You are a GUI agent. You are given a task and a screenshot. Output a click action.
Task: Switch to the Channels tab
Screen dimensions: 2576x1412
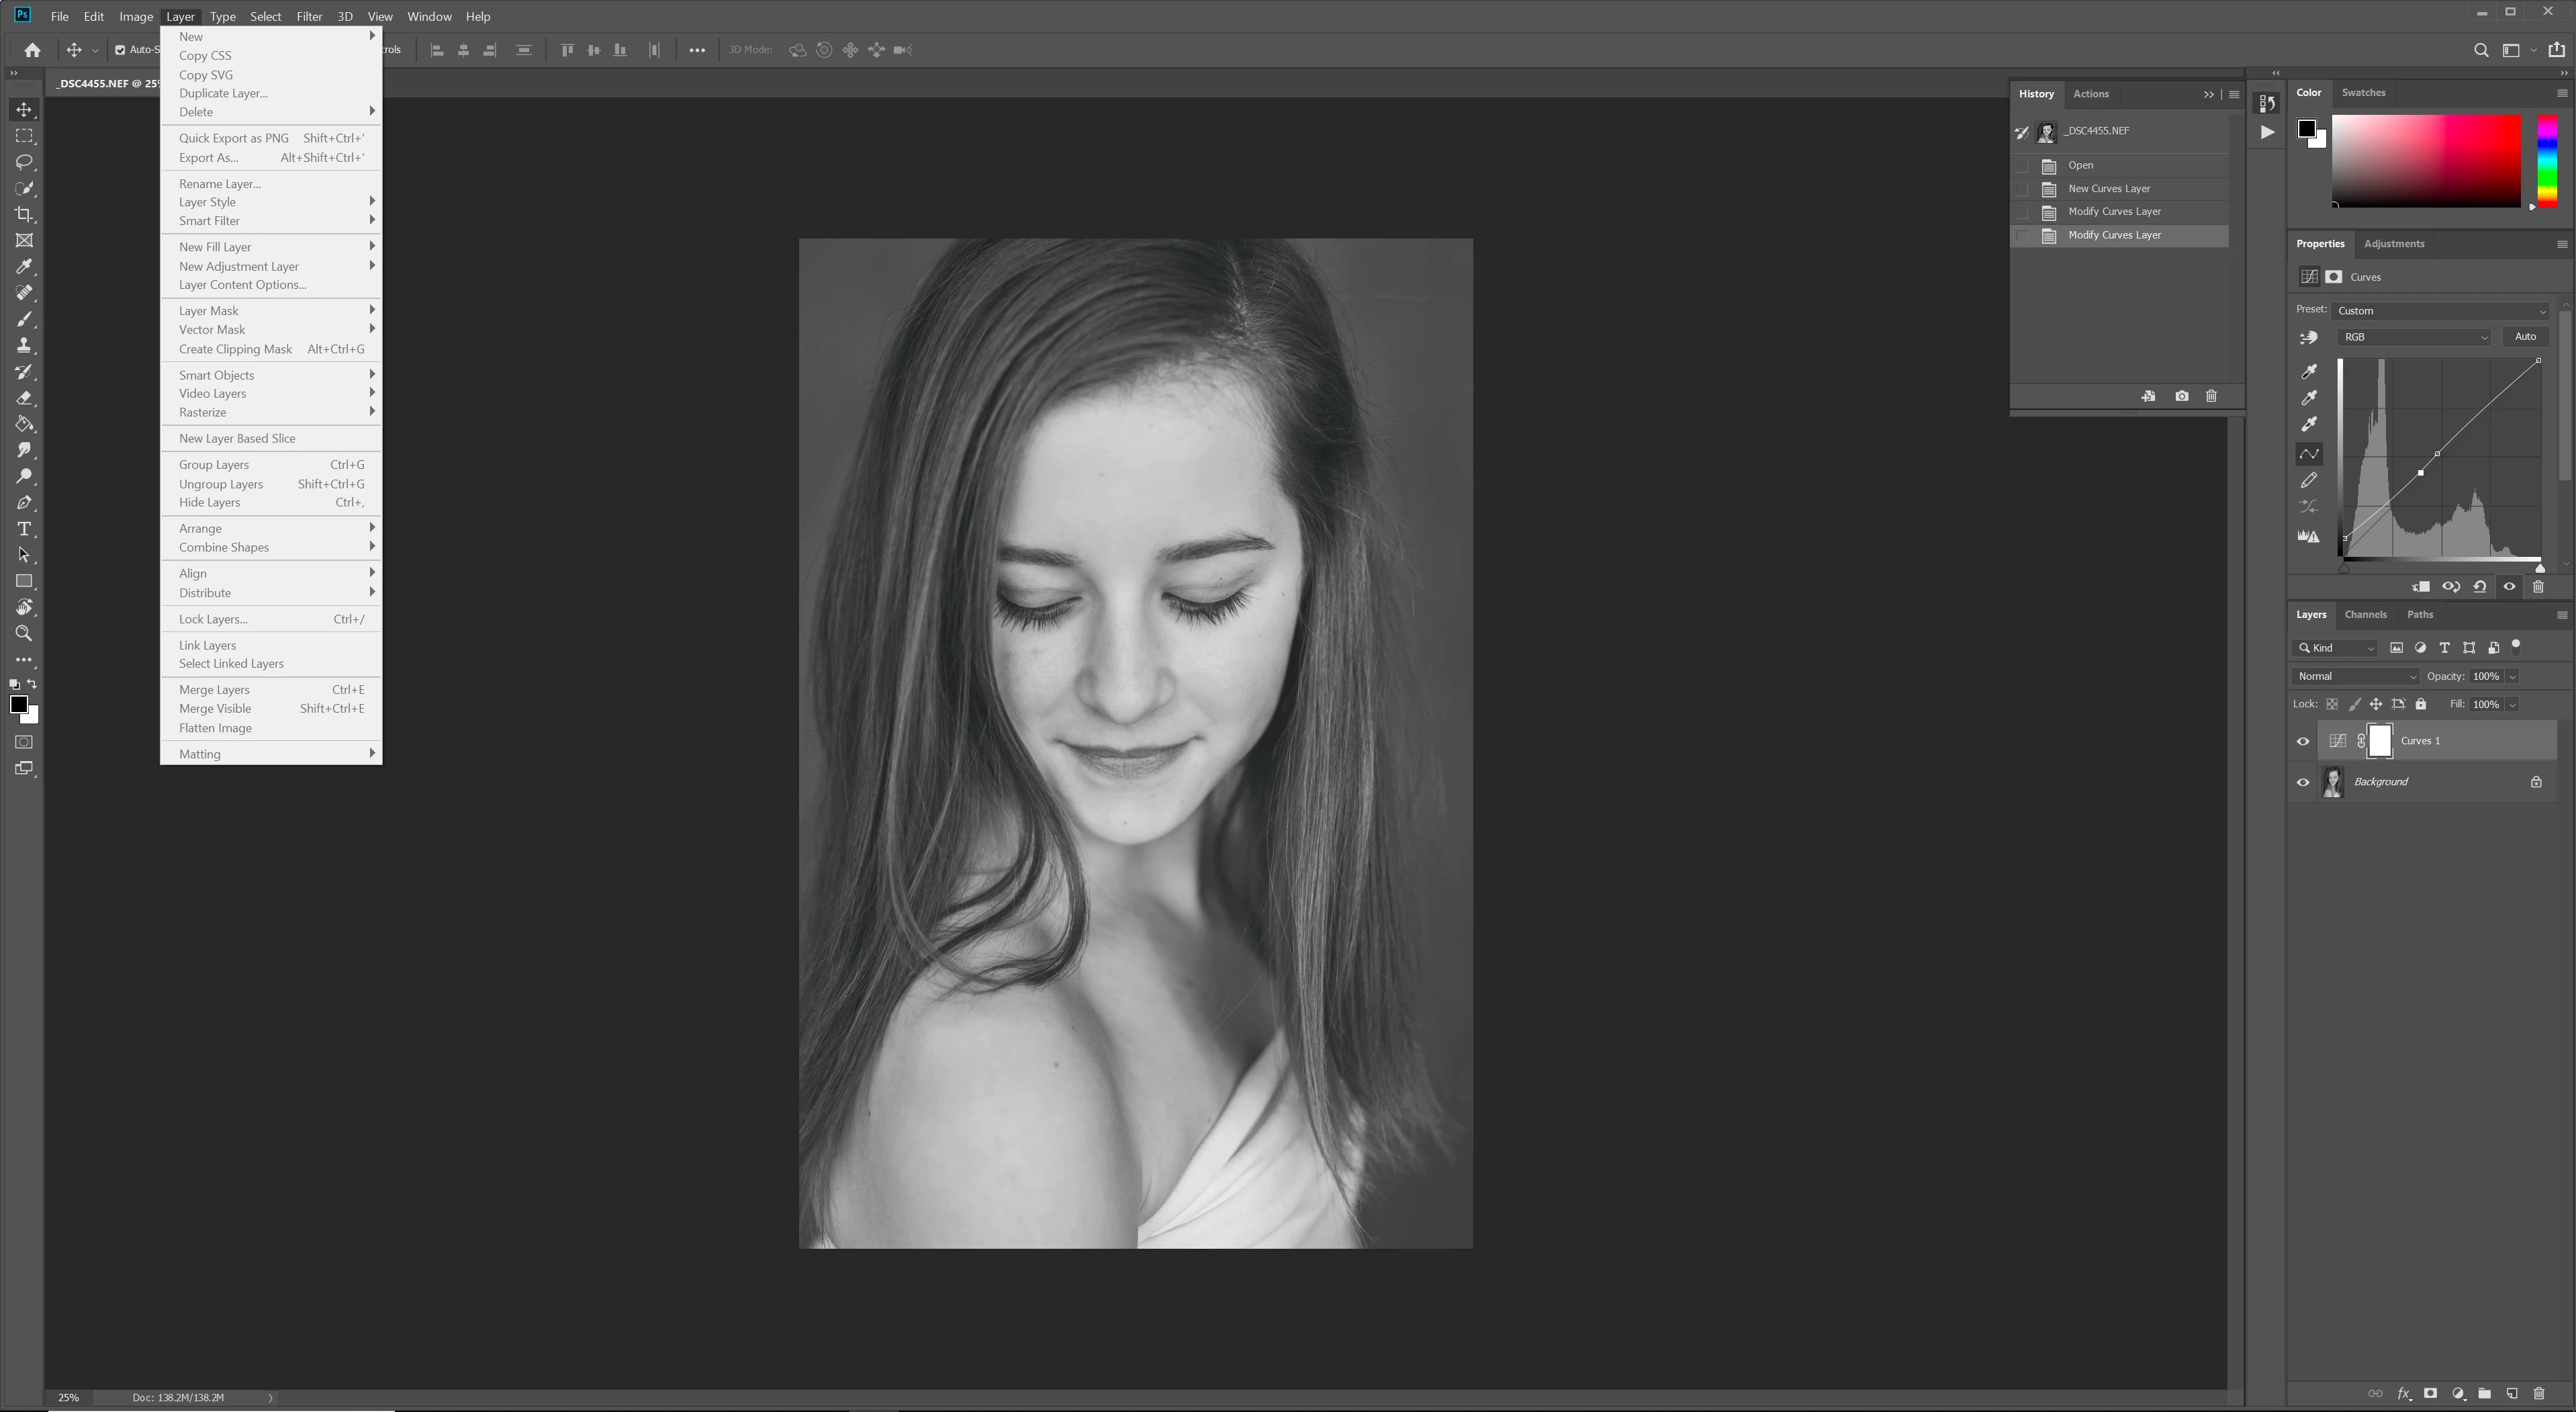2365,614
